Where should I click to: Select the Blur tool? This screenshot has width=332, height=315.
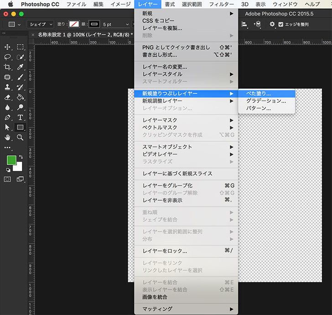point(7,107)
